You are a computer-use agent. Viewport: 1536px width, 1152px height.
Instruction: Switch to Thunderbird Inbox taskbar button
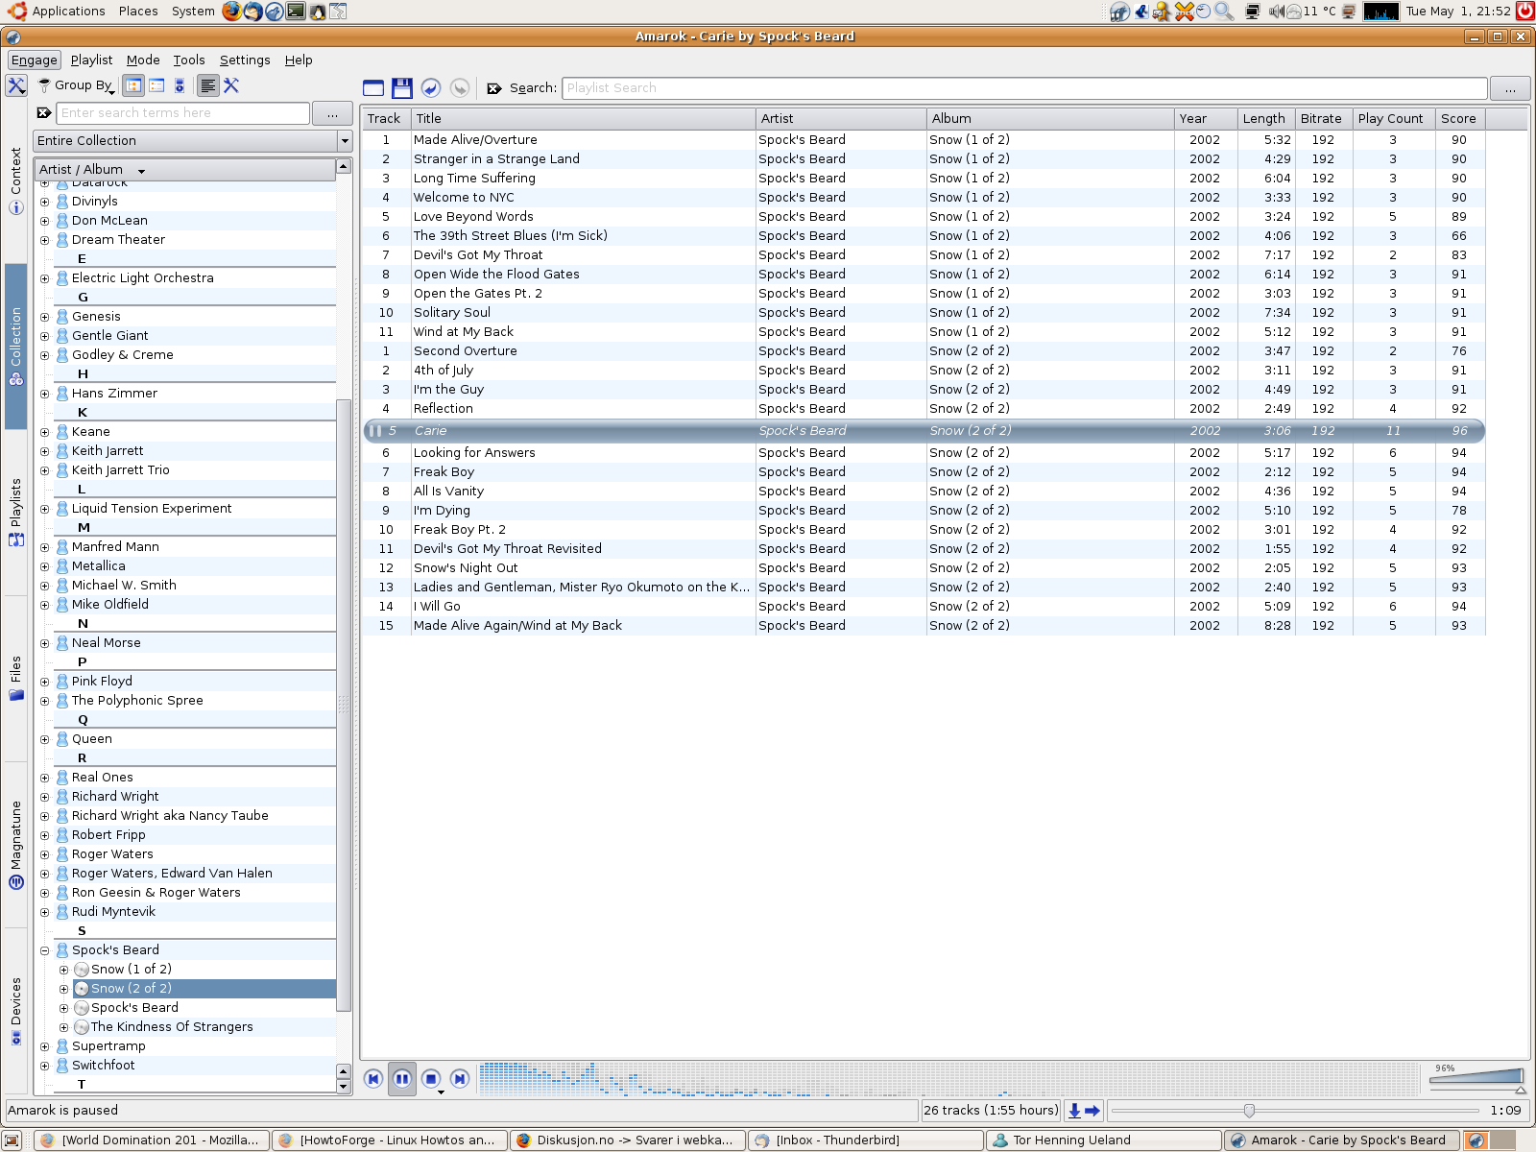coord(866,1140)
